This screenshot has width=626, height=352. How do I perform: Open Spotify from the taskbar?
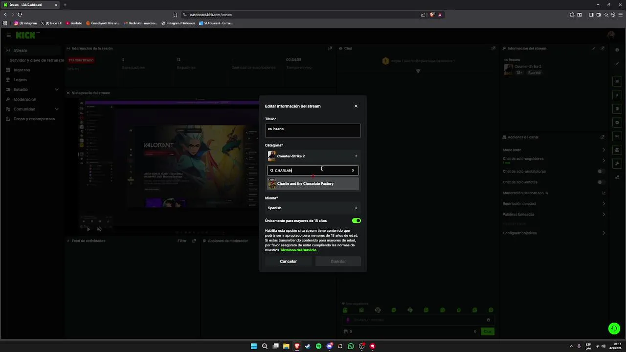pyautogui.click(x=318, y=346)
